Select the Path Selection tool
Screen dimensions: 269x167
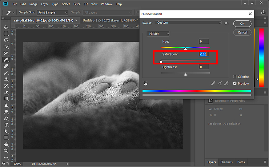point(6,131)
